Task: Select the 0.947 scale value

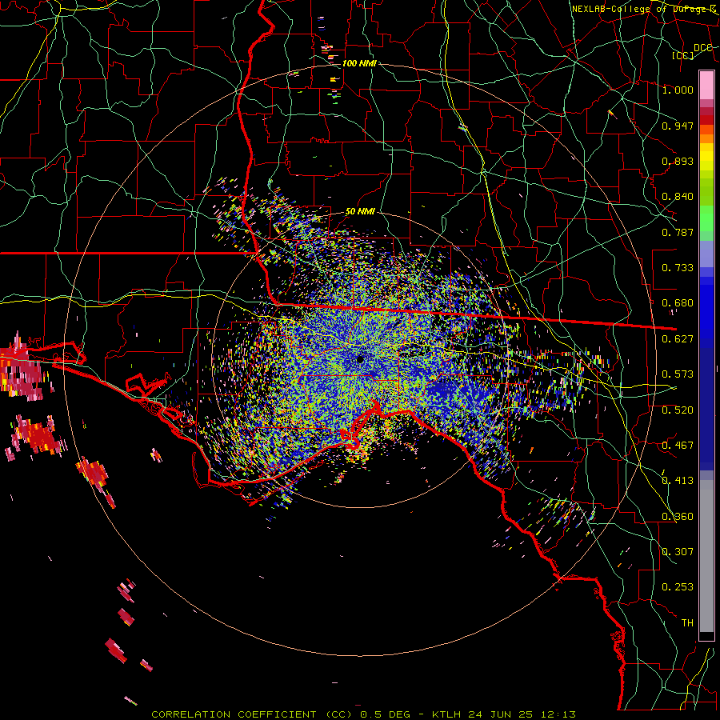Action: click(x=678, y=126)
